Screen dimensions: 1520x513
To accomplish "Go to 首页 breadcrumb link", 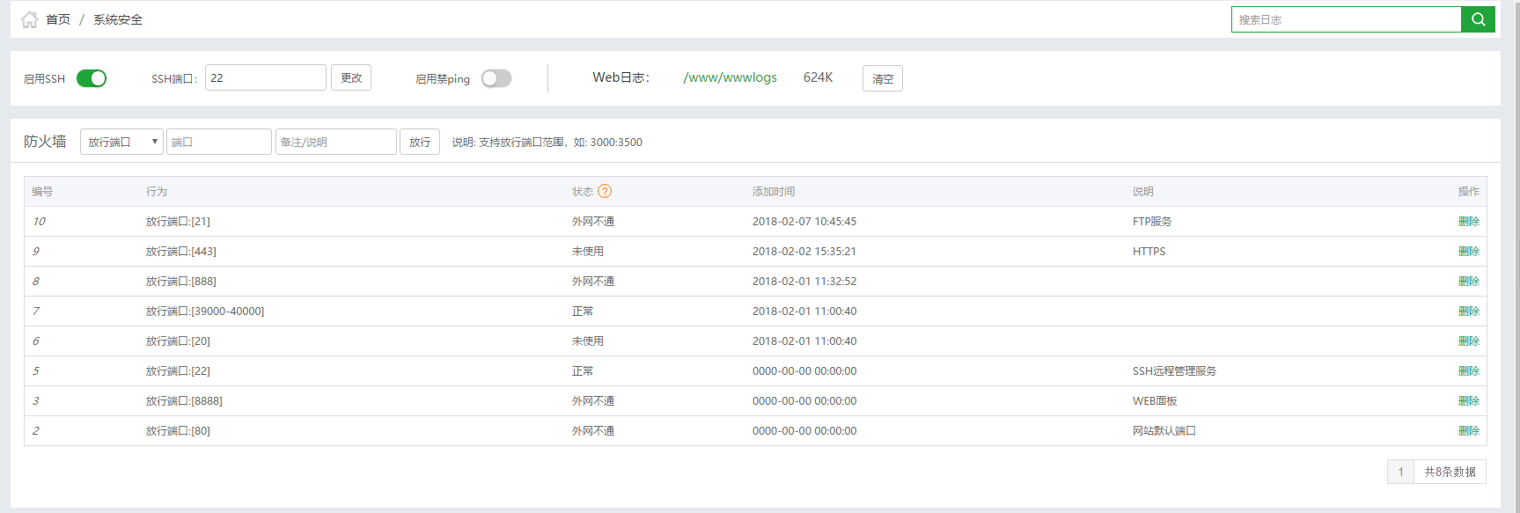I will click(x=58, y=19).
